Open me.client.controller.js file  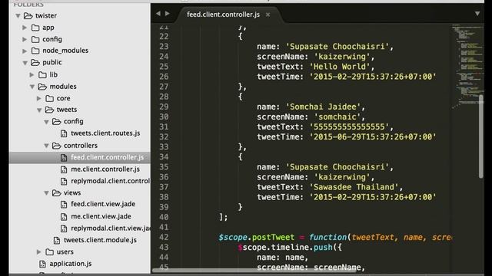click(105, 169)
